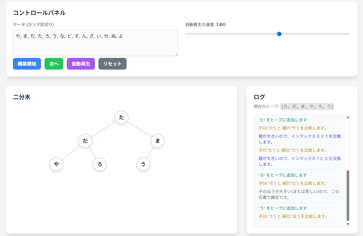Click the log panel scrollbar thumb
This screenshot has height=236, width=363.
click(x=348, y=196)
